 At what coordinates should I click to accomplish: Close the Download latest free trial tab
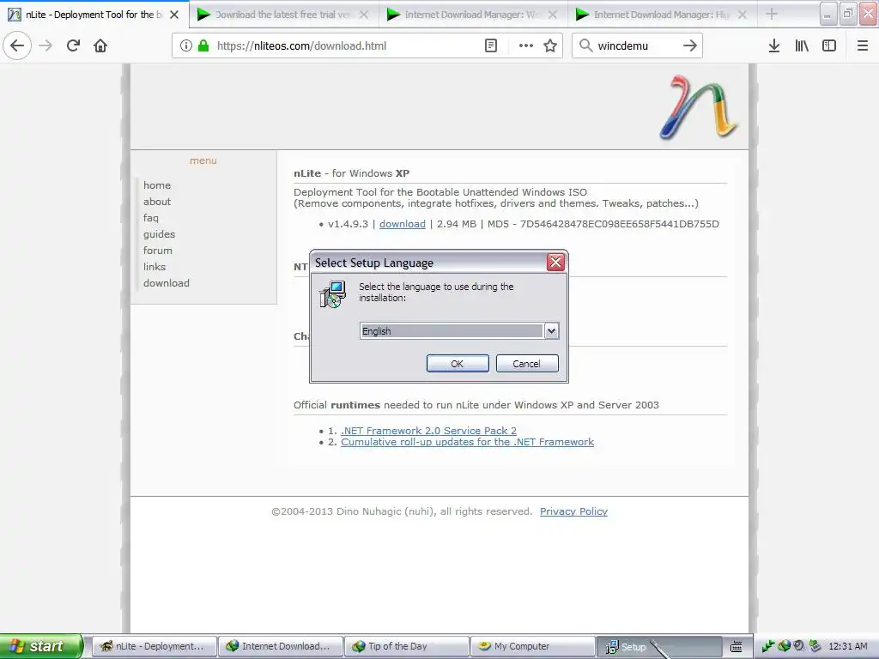coord(364,15)
